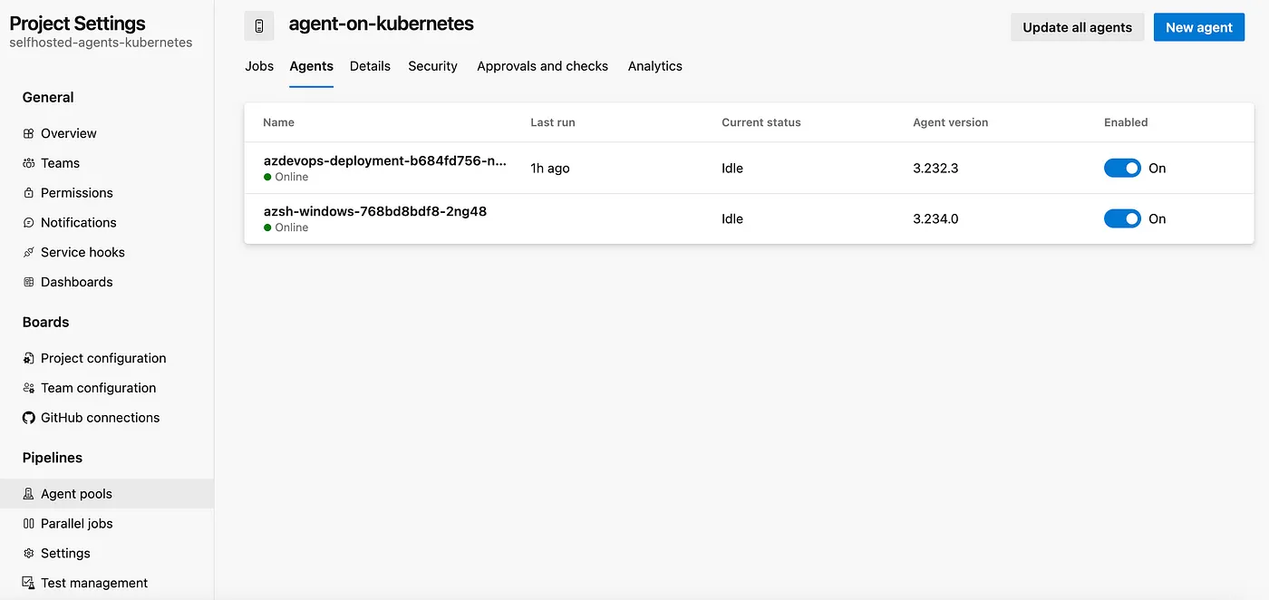Click the GitHub logo icon in the sidebar

(28, 419)
